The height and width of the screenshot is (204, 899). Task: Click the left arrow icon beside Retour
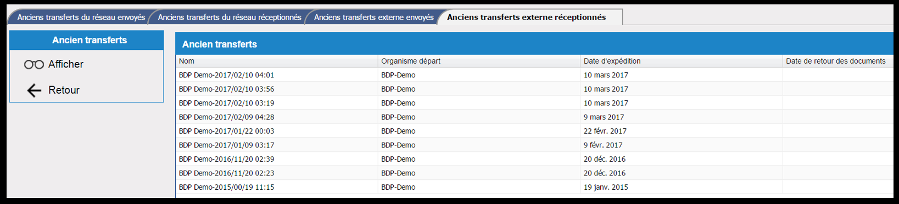click(x=34, y=90)
